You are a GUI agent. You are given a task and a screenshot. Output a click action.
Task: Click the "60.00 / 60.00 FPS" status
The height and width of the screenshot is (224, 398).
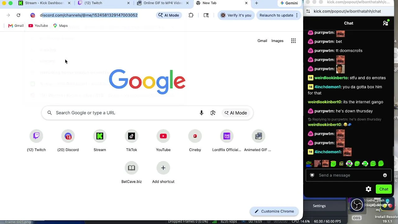327,222
